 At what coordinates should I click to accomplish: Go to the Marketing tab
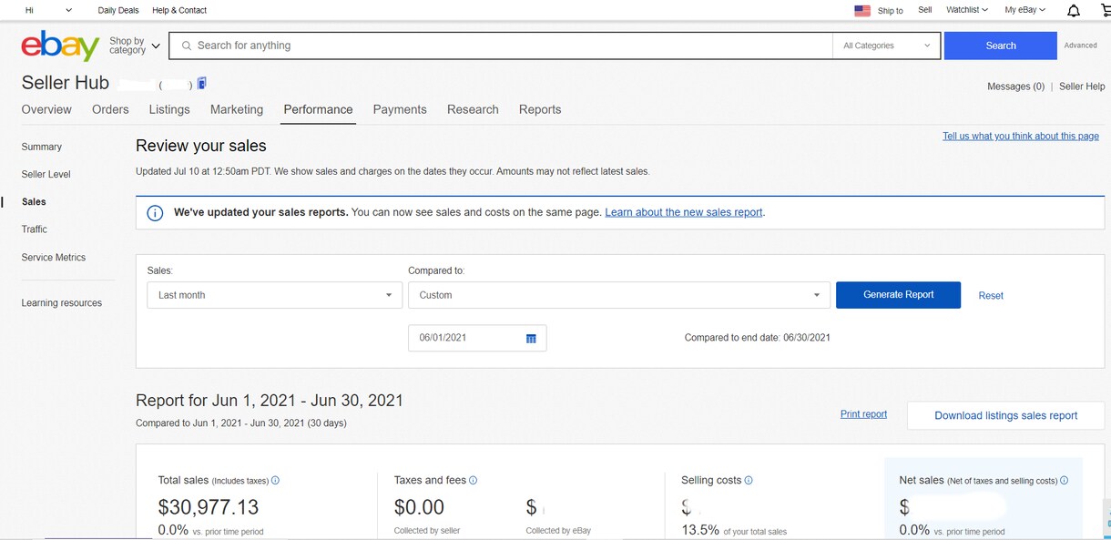[x=237, y=109]
